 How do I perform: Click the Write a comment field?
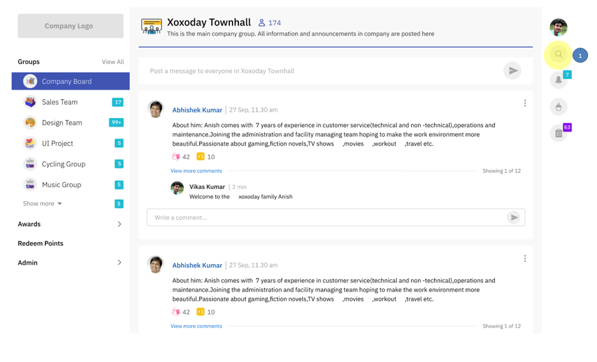pos(326,217)
